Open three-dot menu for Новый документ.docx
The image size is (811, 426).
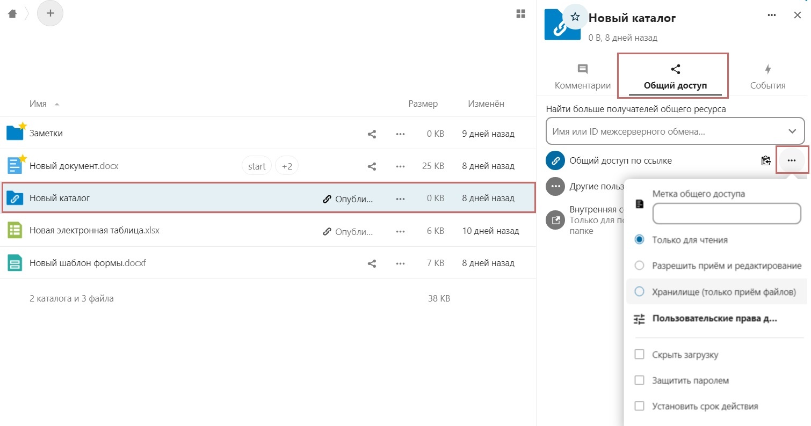click(400, 166)
